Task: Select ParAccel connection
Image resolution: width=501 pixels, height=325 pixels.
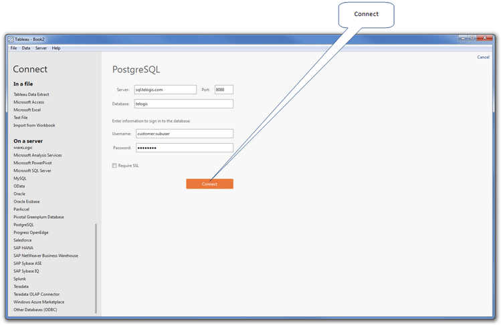Action: (21, 209)
